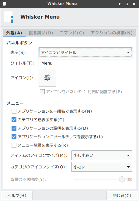
Task: Click the タイトル(T): label
Action: tap(23, 63)
